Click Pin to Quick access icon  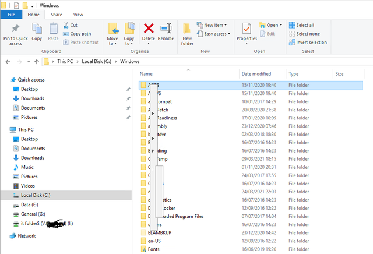pyautogui.click(x=16, y=29)
